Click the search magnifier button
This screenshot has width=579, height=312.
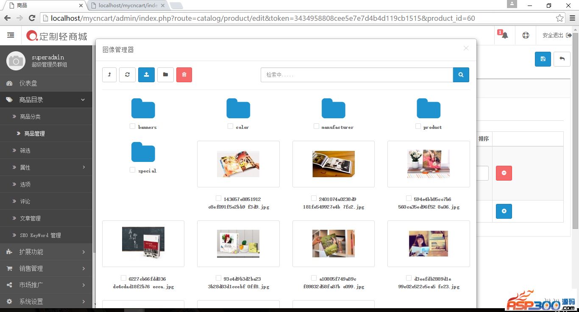point(461,75)
